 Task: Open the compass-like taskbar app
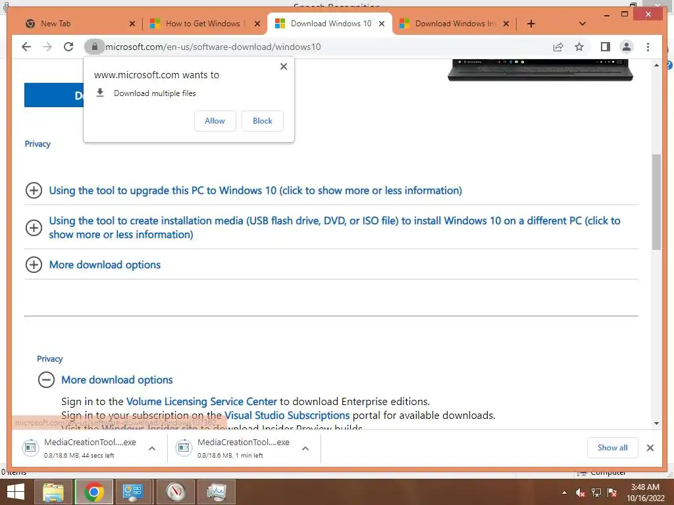(x=176, y=492)
